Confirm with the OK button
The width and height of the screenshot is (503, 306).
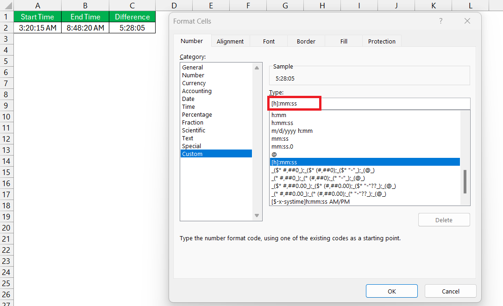pos(392,291)
